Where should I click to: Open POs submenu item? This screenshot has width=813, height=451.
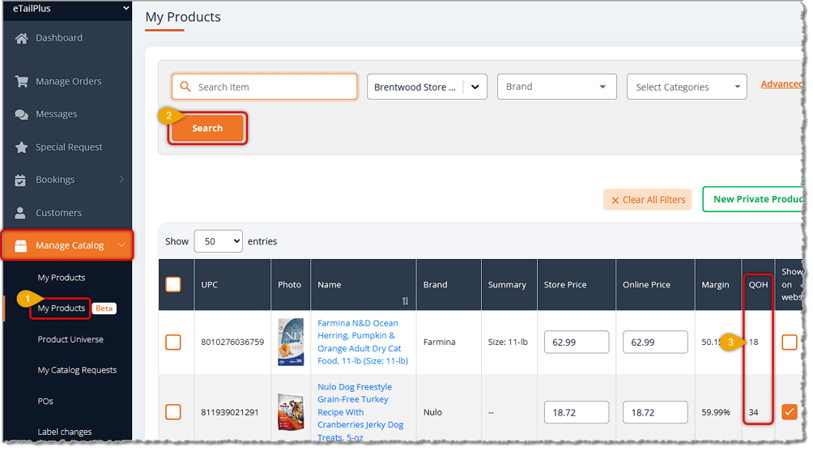(45, 402)
